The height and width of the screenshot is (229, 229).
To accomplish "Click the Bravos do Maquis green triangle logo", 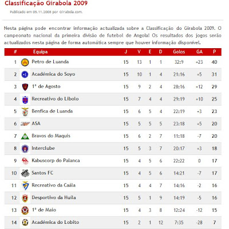I will click(25, 136).
